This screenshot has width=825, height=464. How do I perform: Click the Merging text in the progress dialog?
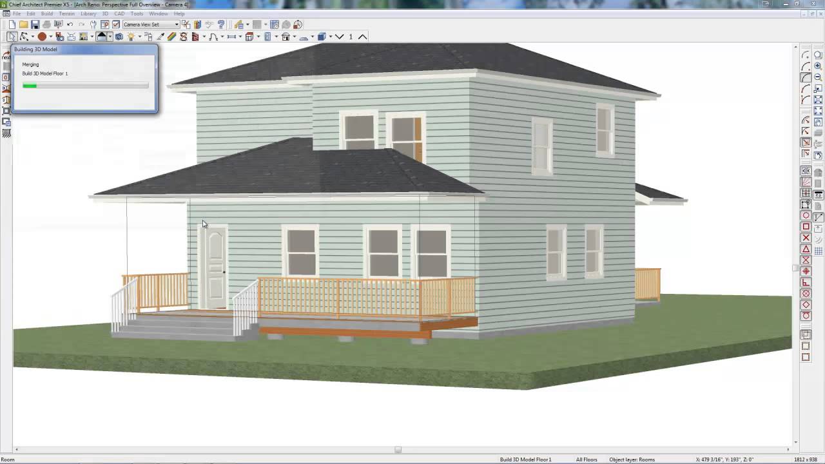click(x=30, y=64)
